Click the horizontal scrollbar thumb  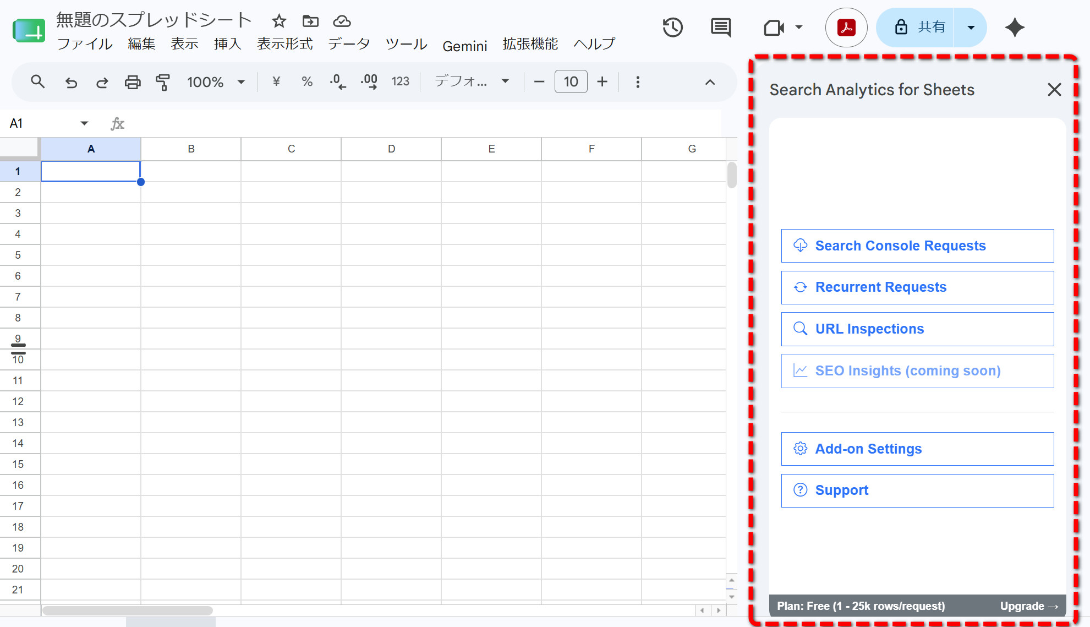tap(128, 610)
